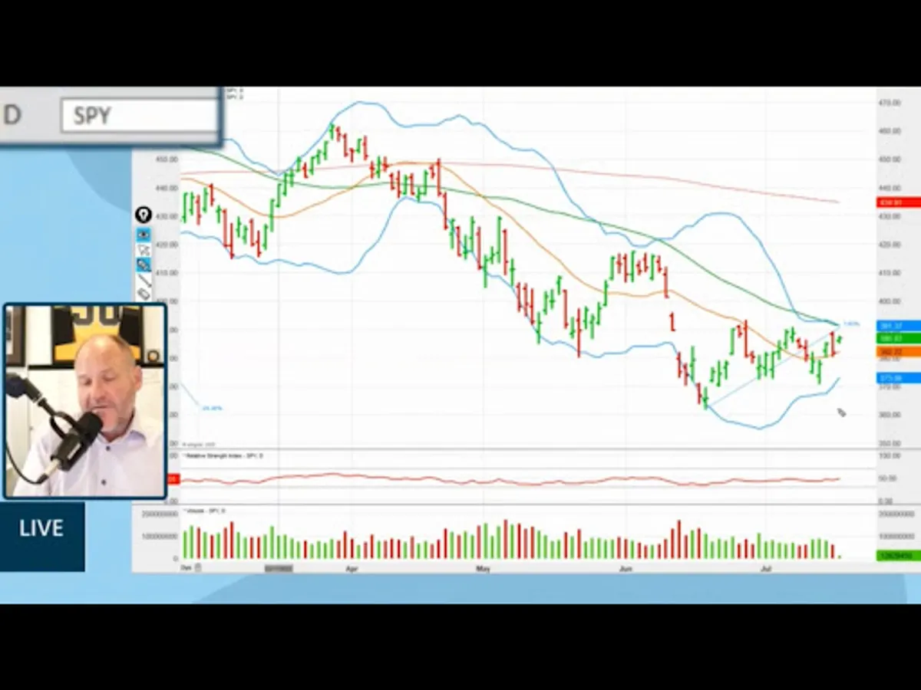Click the 470.00 price axis label
The width and height of the screenshot is (921, 690).
click(x=890, y=102)
